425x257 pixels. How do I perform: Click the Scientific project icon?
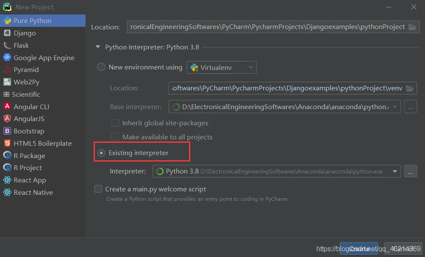click(6, 94)
